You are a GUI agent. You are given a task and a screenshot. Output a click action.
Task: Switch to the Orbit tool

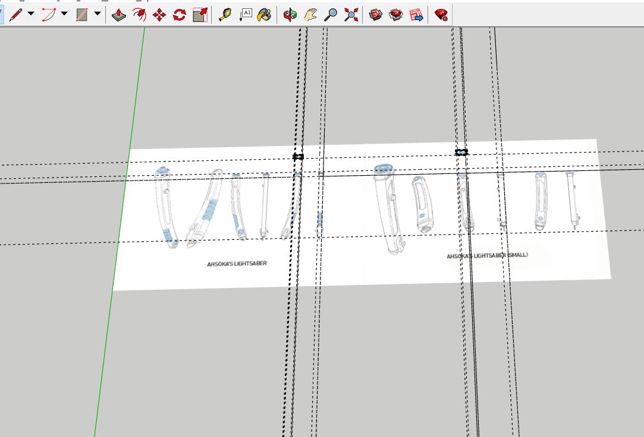(290, 15)
